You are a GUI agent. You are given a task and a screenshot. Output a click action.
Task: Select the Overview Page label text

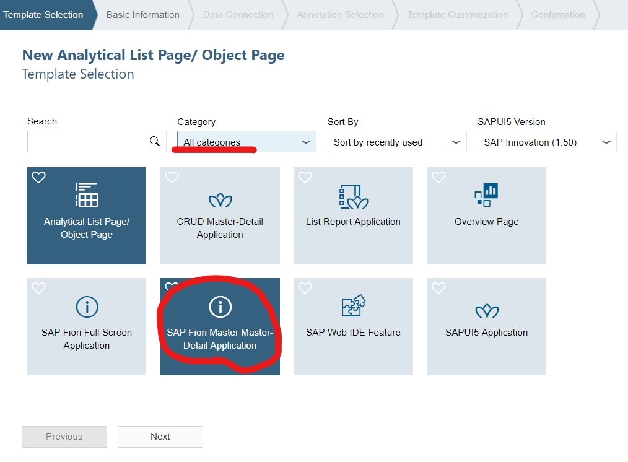pos(487,221)
